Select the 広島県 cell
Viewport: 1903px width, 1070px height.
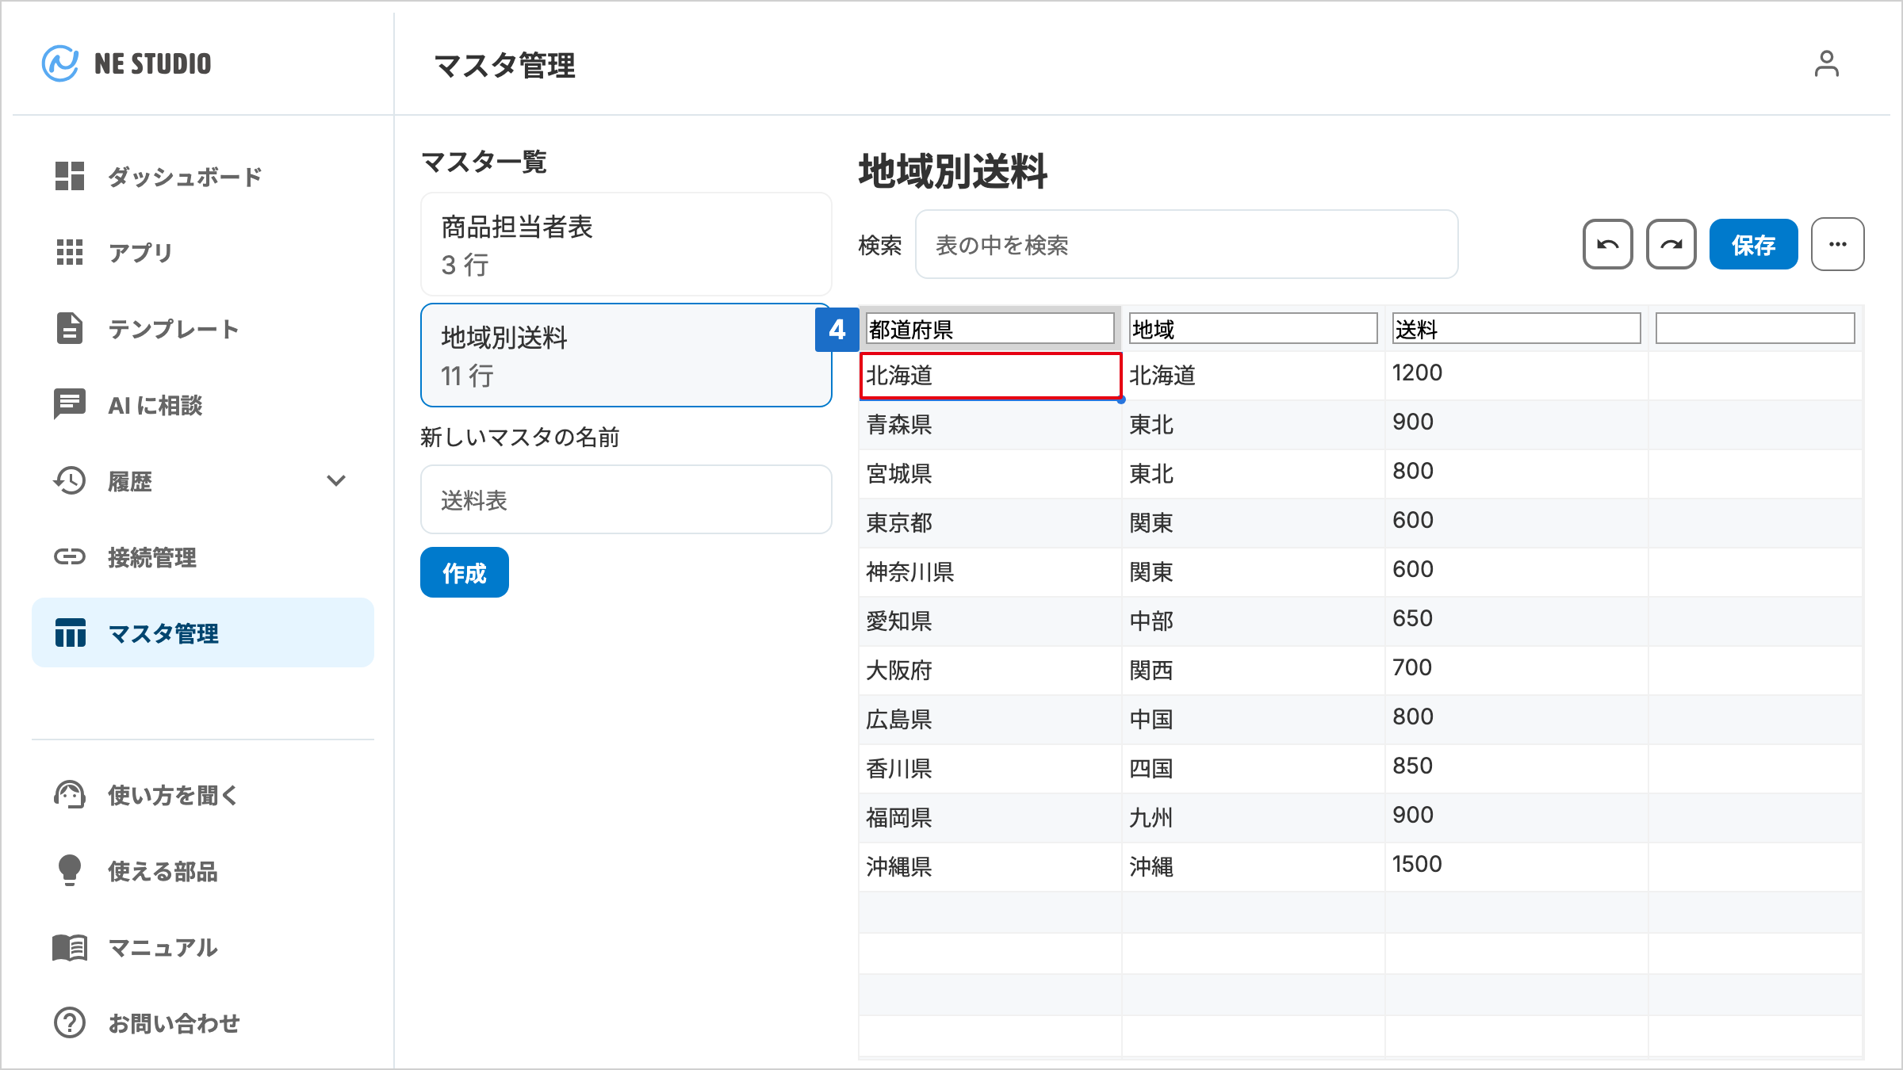coord(990,720)
